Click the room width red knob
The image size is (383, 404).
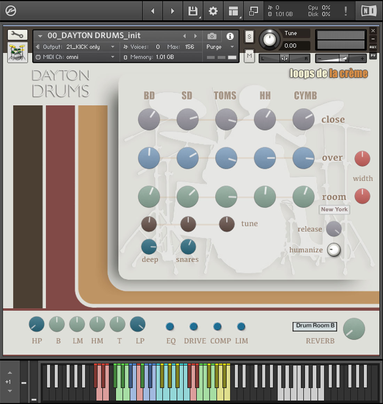362,196
